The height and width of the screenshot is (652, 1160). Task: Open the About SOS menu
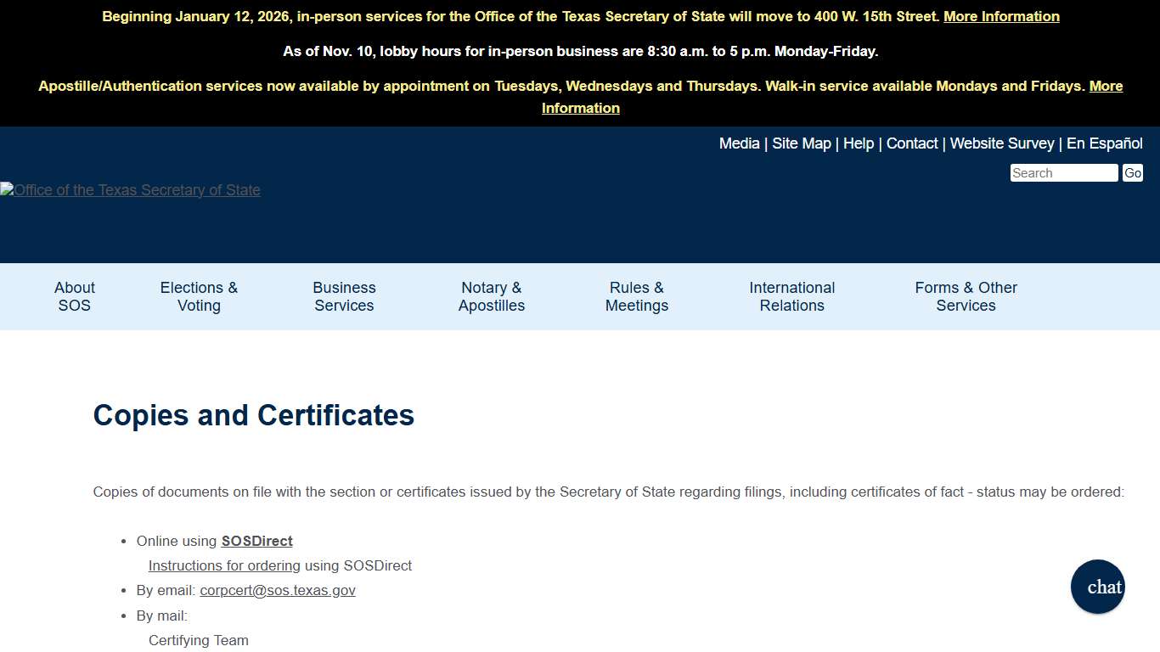[74, 296]
